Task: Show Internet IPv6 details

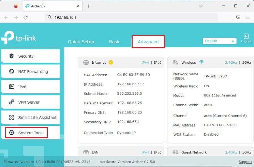Action: (158, 62)
